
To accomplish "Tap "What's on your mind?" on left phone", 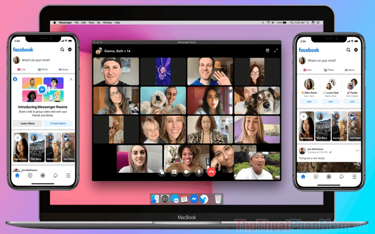I will 36,60.
